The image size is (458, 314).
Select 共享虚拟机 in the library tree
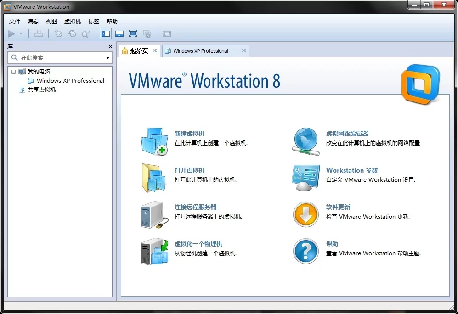[x=41, y=90]
